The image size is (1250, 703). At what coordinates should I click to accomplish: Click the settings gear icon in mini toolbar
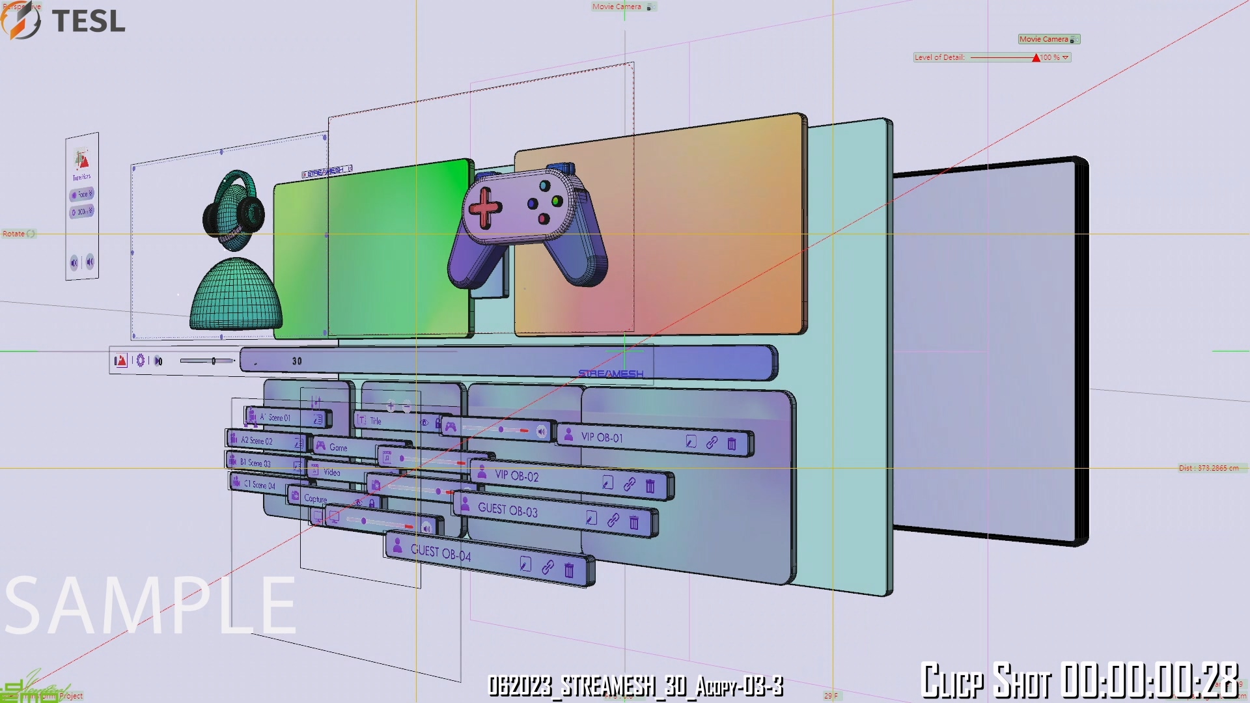click(140, 361)
